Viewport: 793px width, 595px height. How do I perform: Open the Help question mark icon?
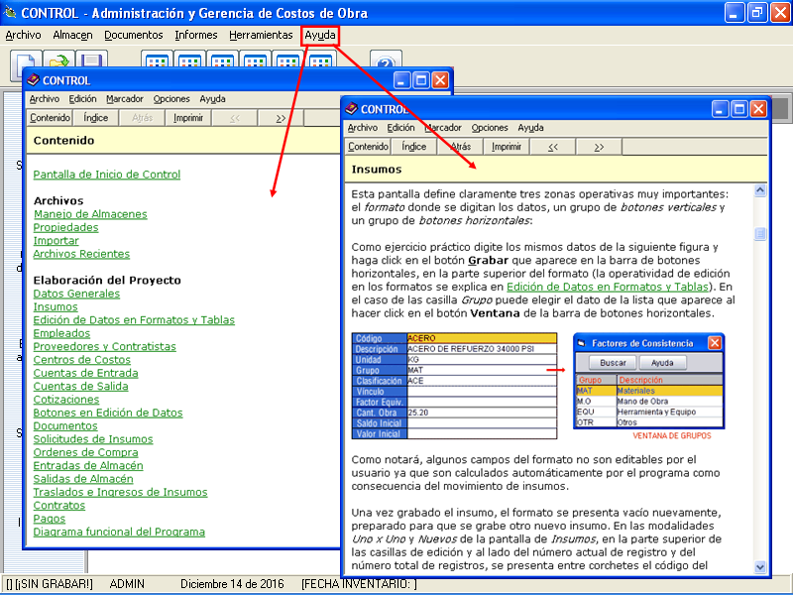pyautogui.click(x=385, y=61)
